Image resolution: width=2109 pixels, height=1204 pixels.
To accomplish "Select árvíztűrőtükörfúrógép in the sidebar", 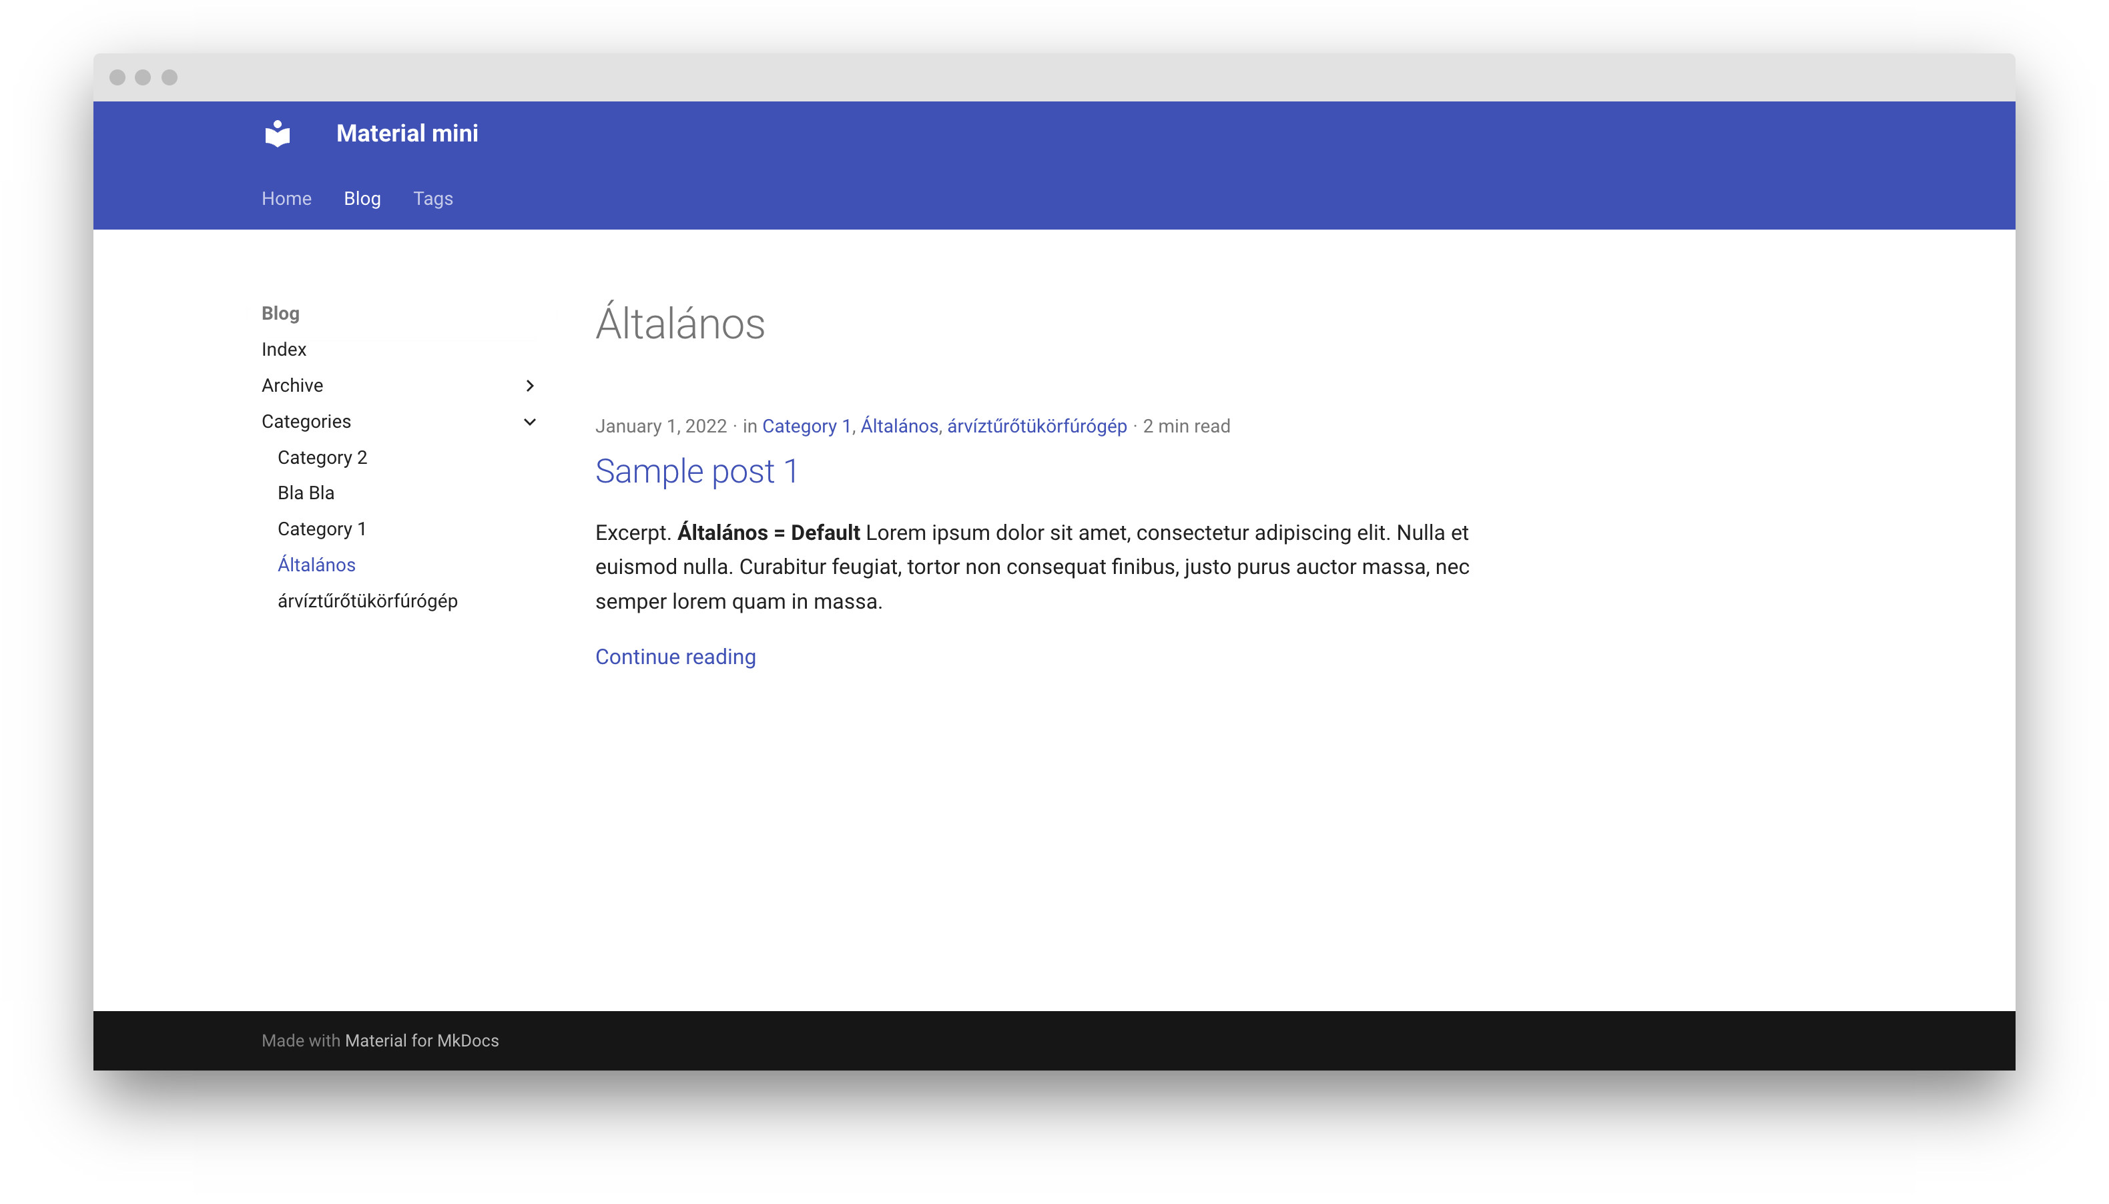I will click(367, 601).
